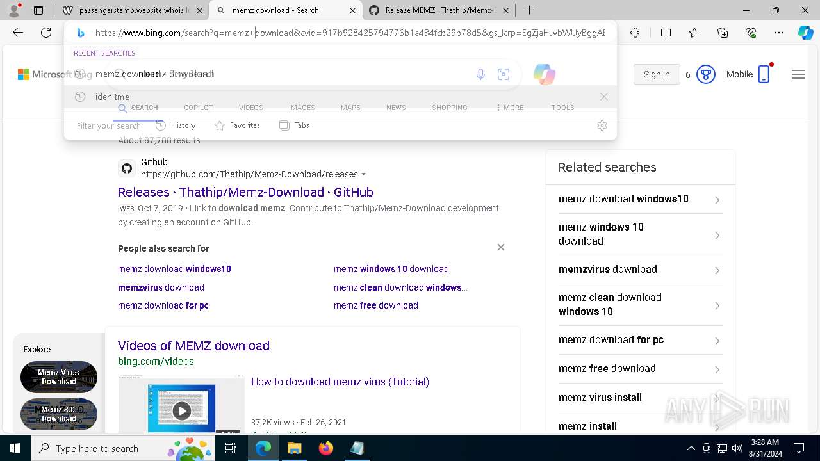Open notifications center icon
The image size is (820, 461).
click(x=799, y=448)
